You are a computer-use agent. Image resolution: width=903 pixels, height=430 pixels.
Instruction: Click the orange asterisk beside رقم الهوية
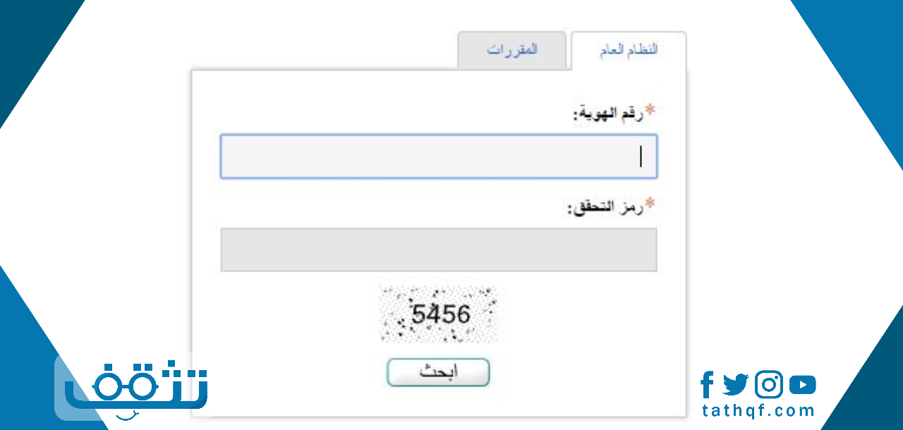(650, 111)
